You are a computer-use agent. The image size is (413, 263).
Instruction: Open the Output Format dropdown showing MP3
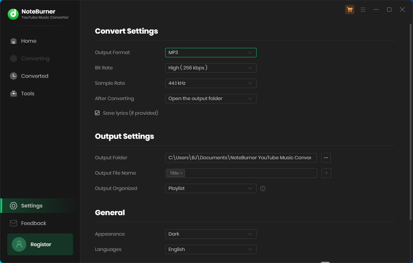[x=211, y=52]
